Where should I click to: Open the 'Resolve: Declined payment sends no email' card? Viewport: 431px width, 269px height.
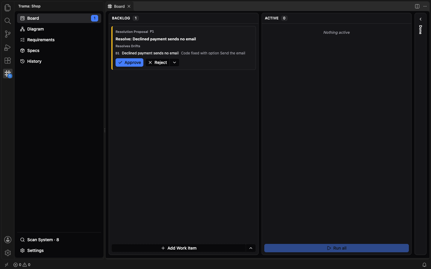point(183,48)
